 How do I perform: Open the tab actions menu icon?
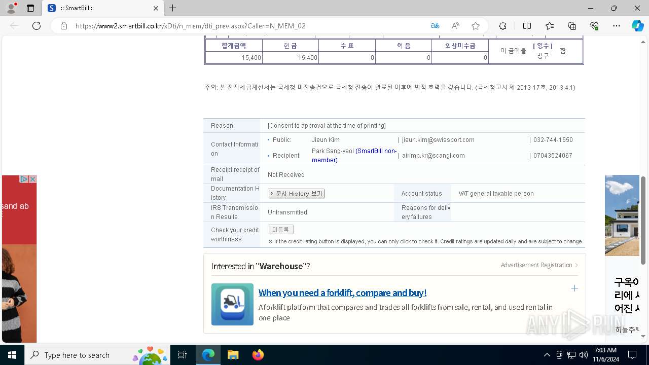click(x=30, y=8)
